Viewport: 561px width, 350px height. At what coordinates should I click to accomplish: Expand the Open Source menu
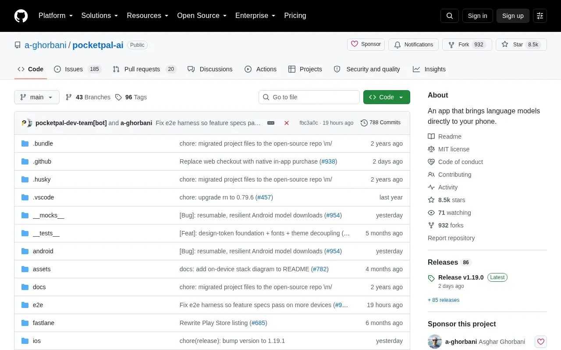[202, 16]
